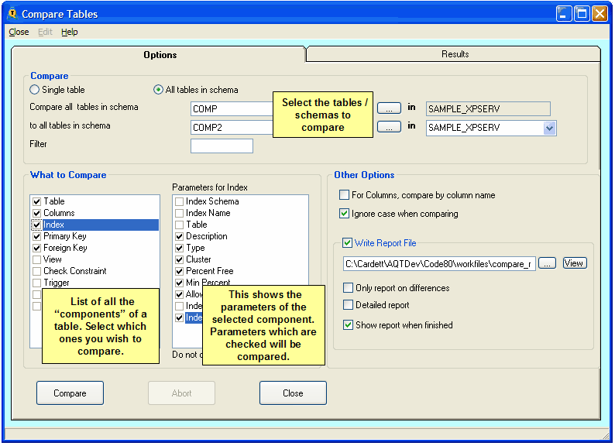615x446 pixels.
Task: Click the Filter input field
Action: (222, 146)
